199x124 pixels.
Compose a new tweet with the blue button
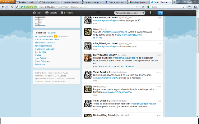(x=160, y=13)
